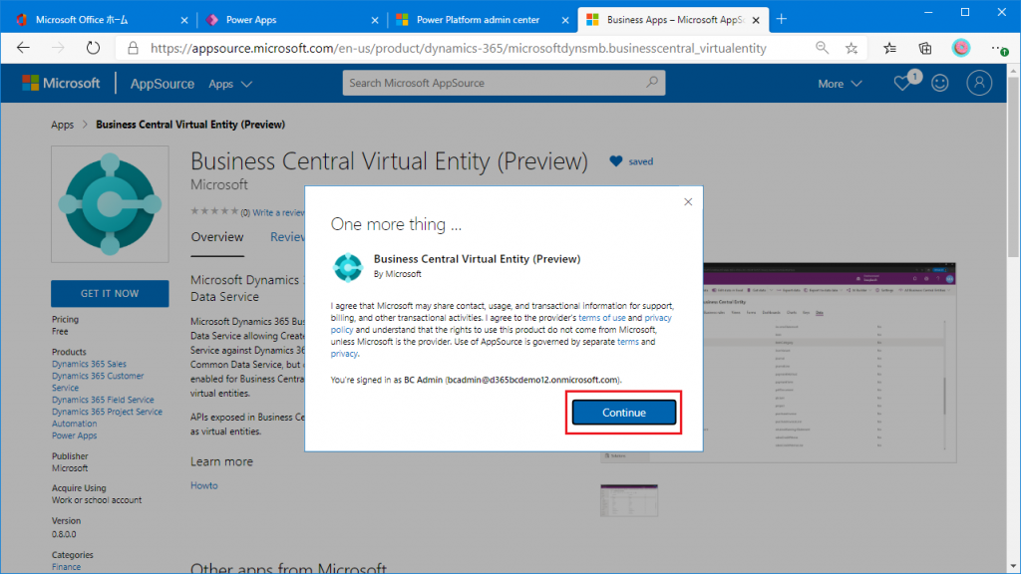1021x574 pixels.
Task: Open the privacy policy link in dialog
Action: (x=658, y=318)
